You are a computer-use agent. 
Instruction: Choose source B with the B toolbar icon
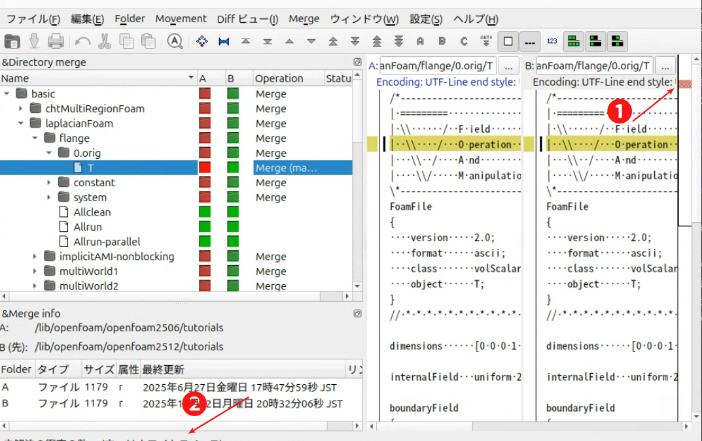click(x=442, y=41)
